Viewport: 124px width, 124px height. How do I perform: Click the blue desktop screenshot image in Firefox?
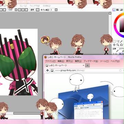coord(83,102)
